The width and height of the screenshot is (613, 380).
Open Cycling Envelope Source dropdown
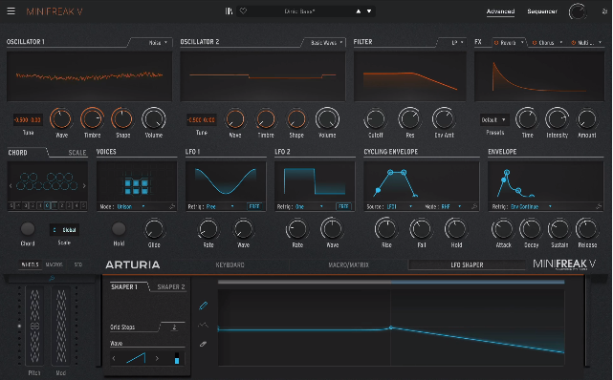400,207
